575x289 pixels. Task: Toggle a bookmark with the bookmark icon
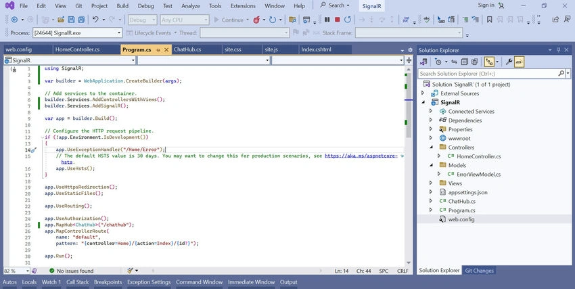(x=489, y=20)
